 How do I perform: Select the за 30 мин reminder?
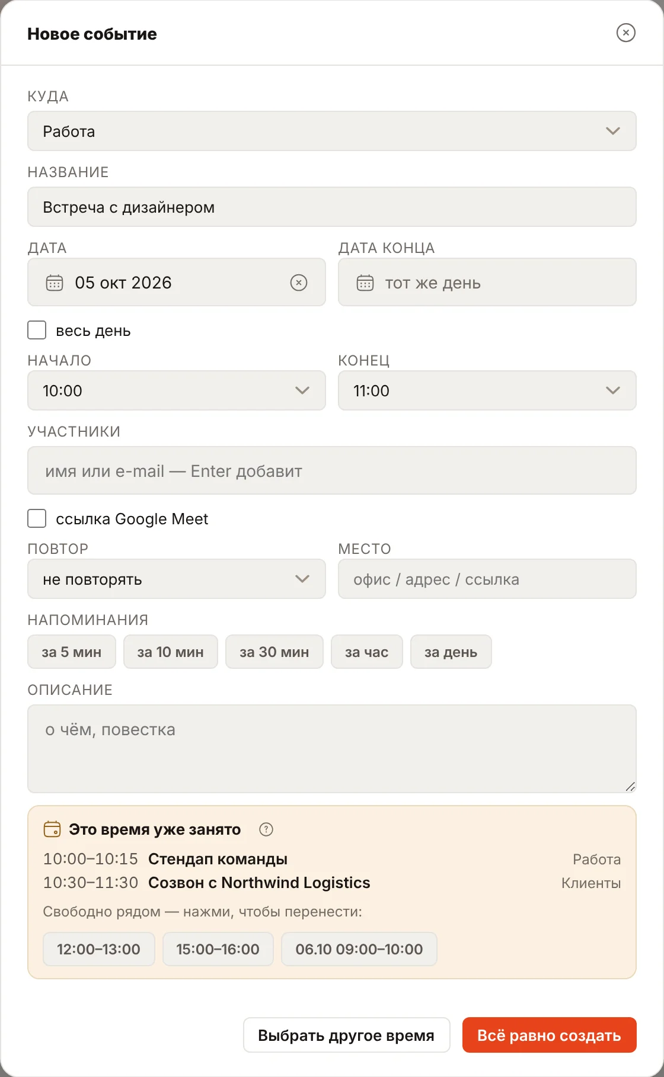[274, 652]
